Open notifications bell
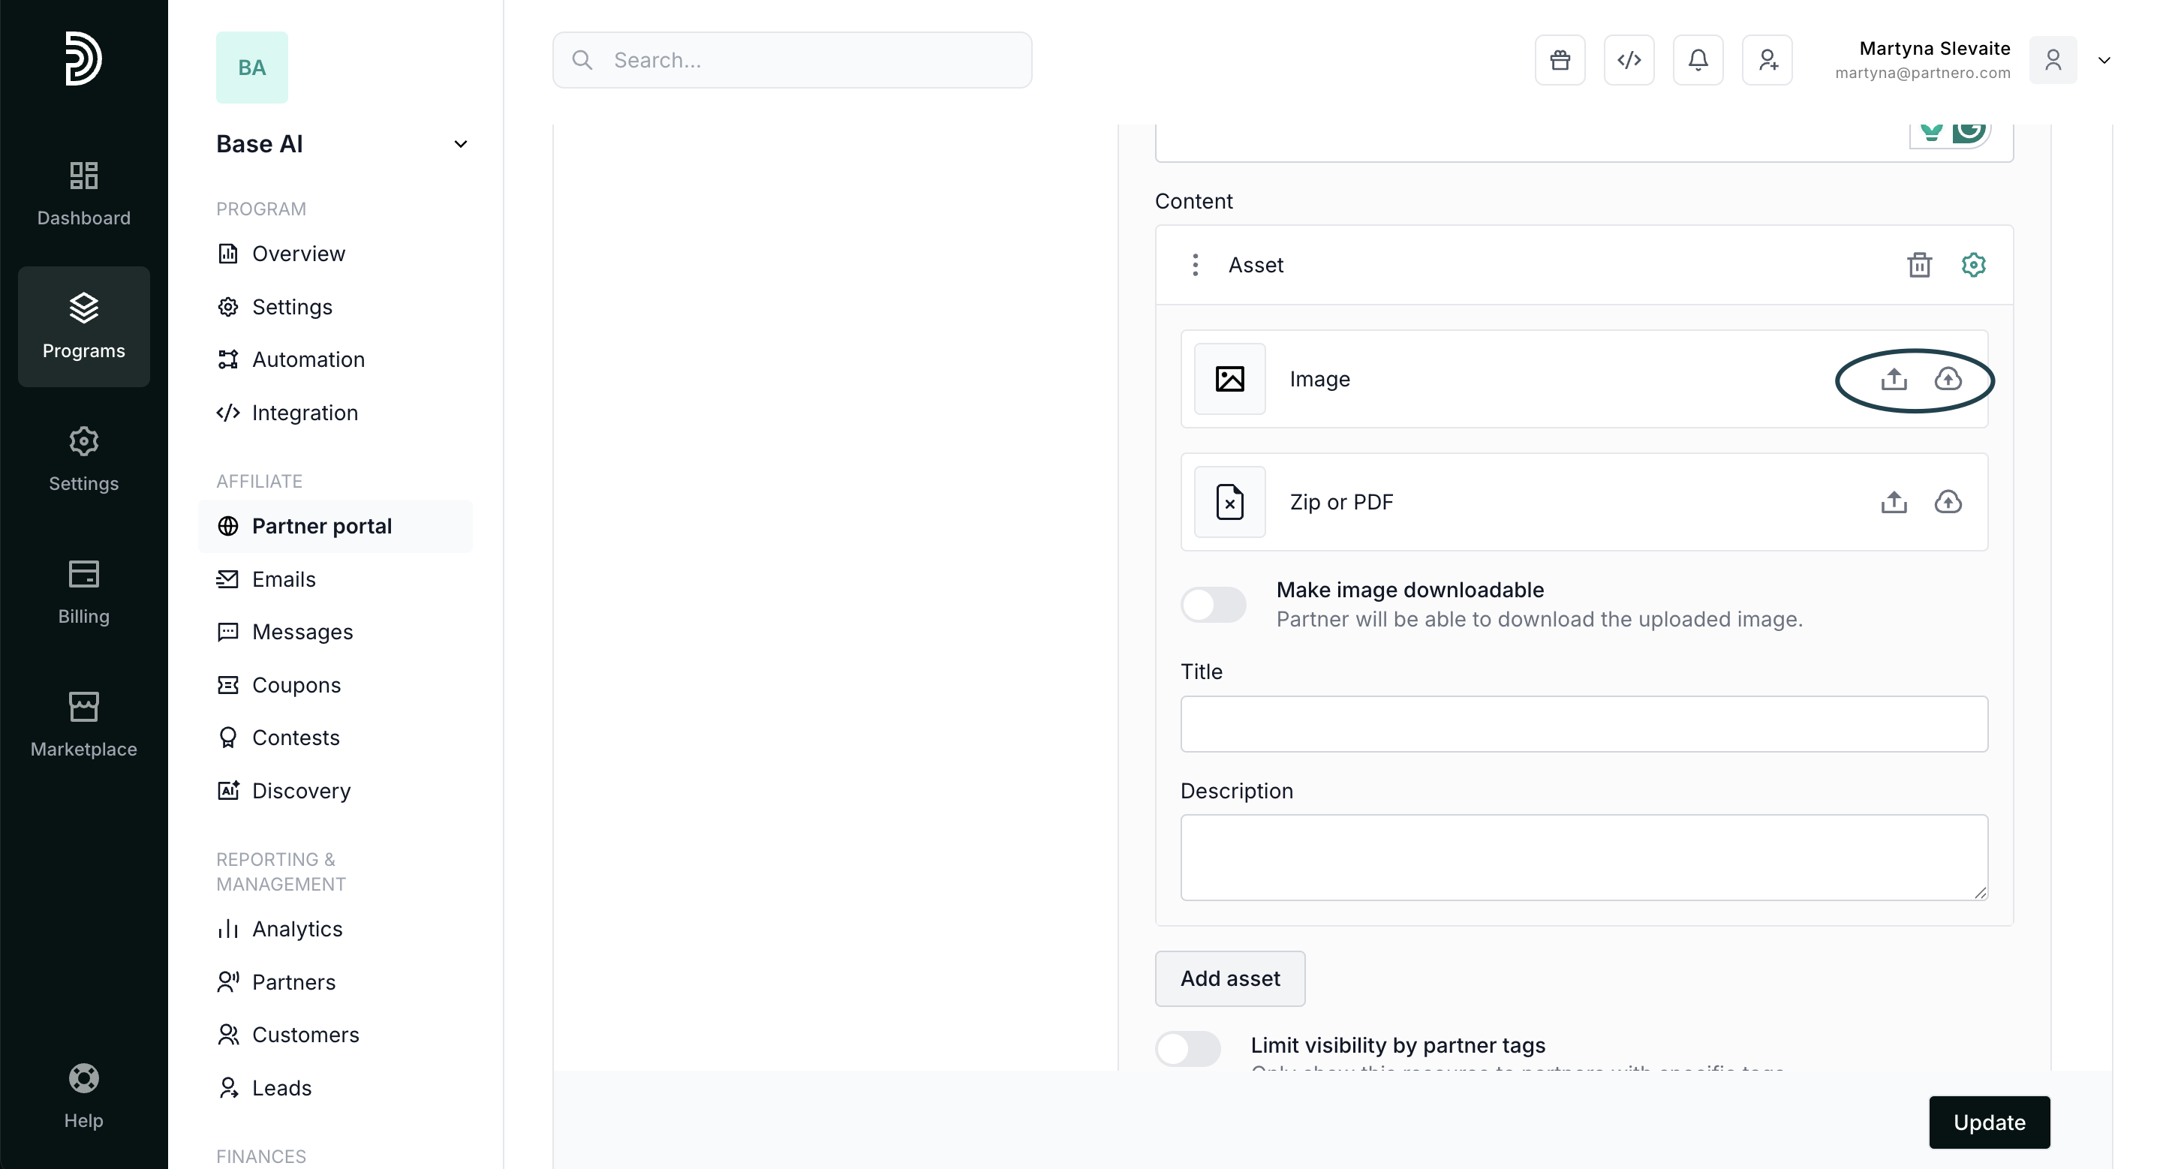This screenshot has width=2157, height=1169. click(x=1697, y=60)
